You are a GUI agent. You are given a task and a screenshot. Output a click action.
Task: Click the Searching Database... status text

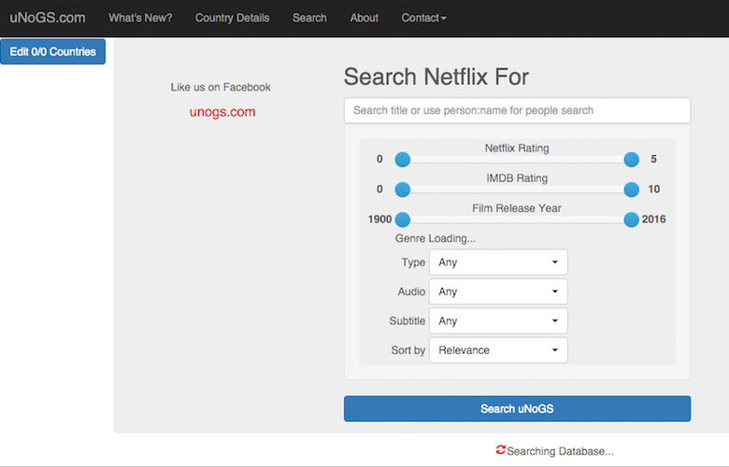(560, 451)
